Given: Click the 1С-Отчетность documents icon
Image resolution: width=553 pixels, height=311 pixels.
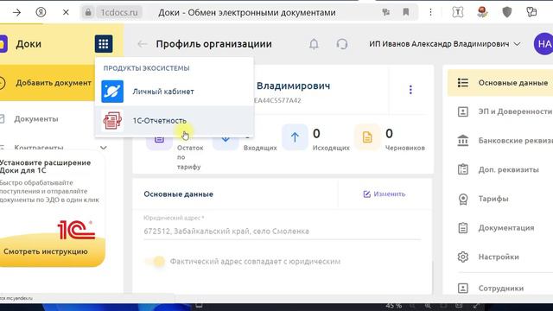Looking at the screenshot, I should 112,120.
